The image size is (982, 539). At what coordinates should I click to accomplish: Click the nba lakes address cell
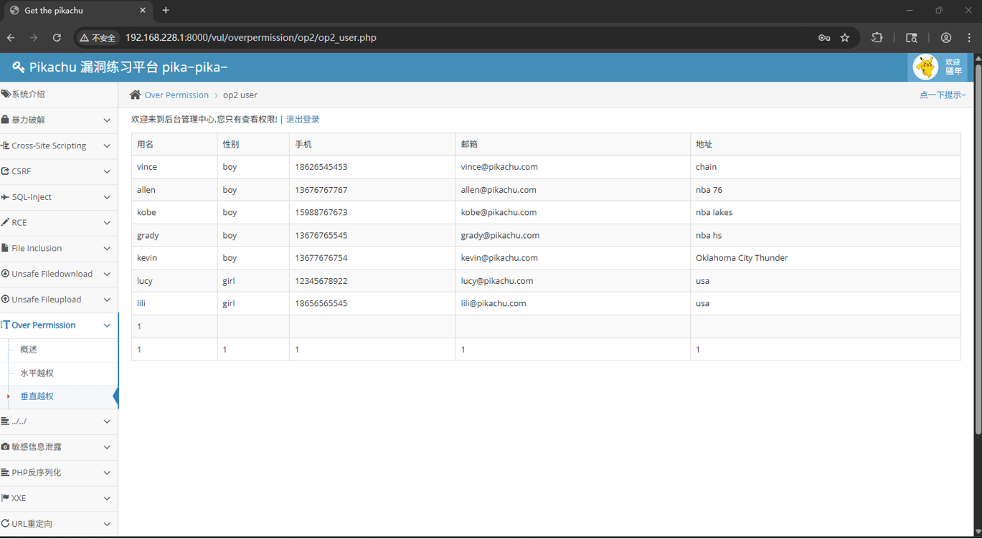coord(825,213)
